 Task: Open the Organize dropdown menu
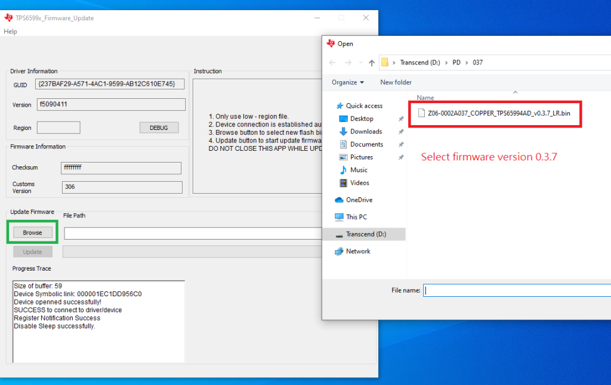pos(347,82)
